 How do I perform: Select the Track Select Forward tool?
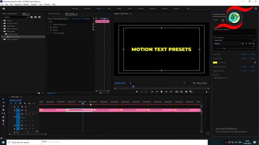coord(3,102)
